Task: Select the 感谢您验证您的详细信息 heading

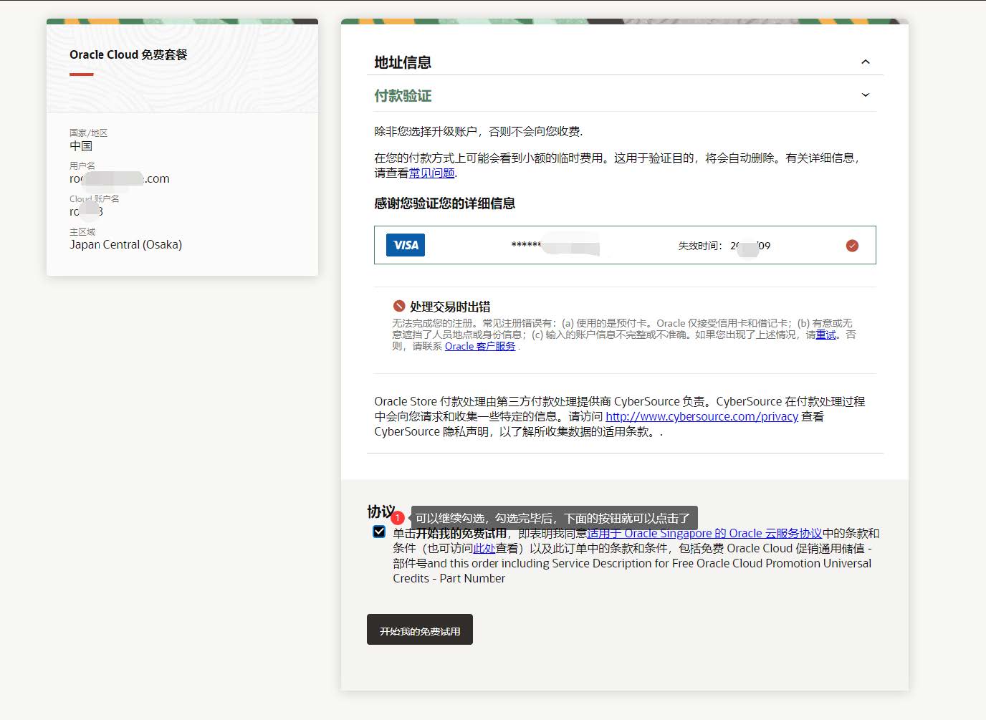Action: (x=444, y=203)
